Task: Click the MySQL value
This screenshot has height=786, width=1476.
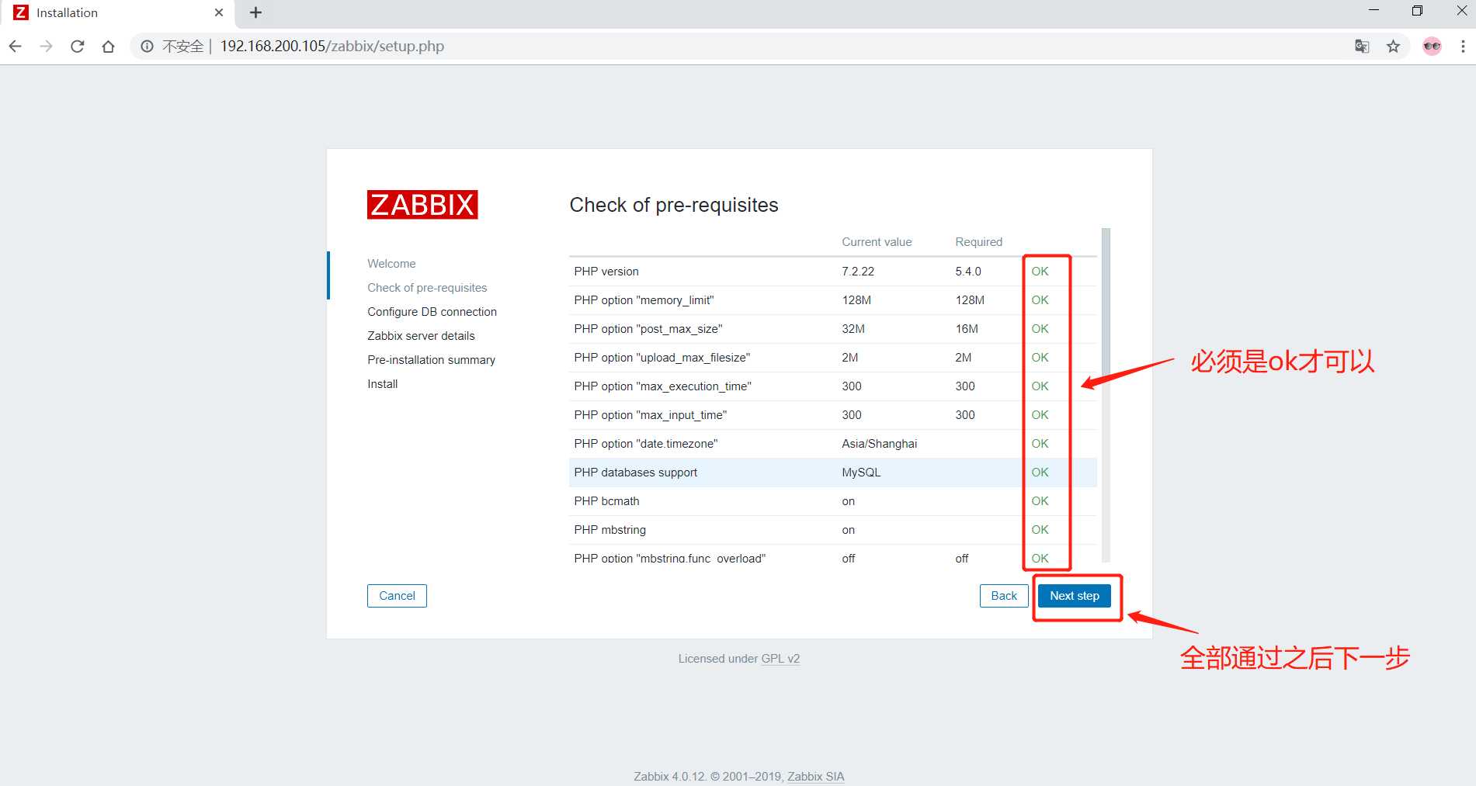Action: coord(861,473)
